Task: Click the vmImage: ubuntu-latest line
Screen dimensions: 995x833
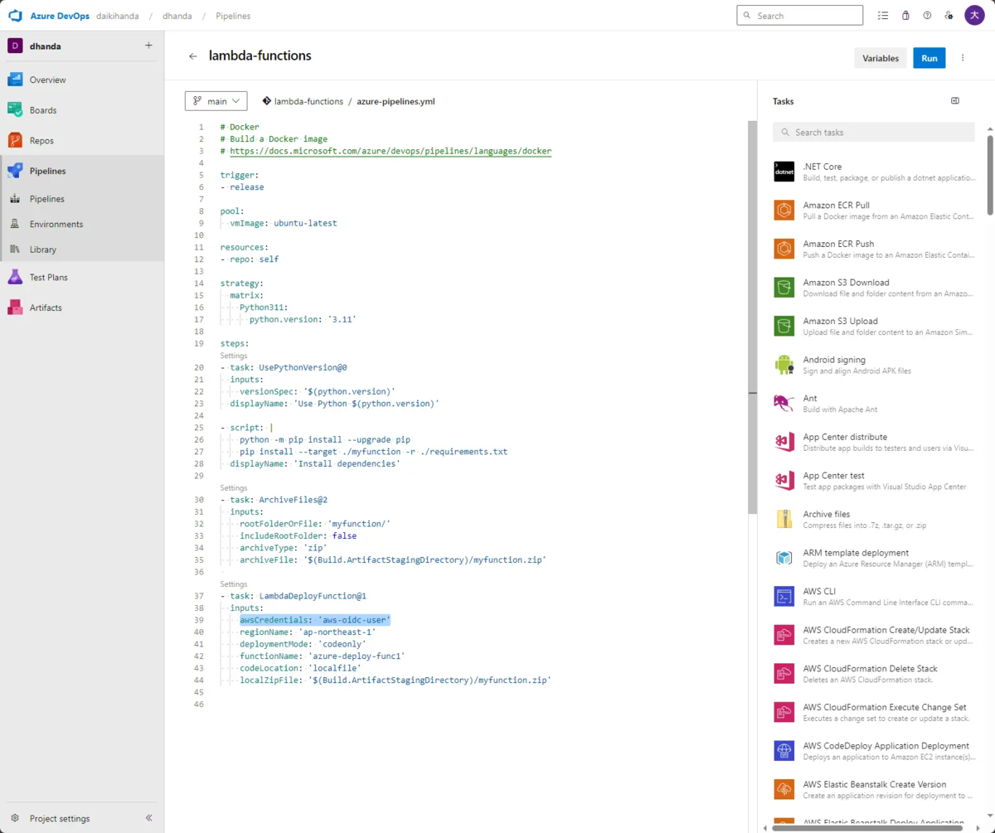Action: coord(284,223)
